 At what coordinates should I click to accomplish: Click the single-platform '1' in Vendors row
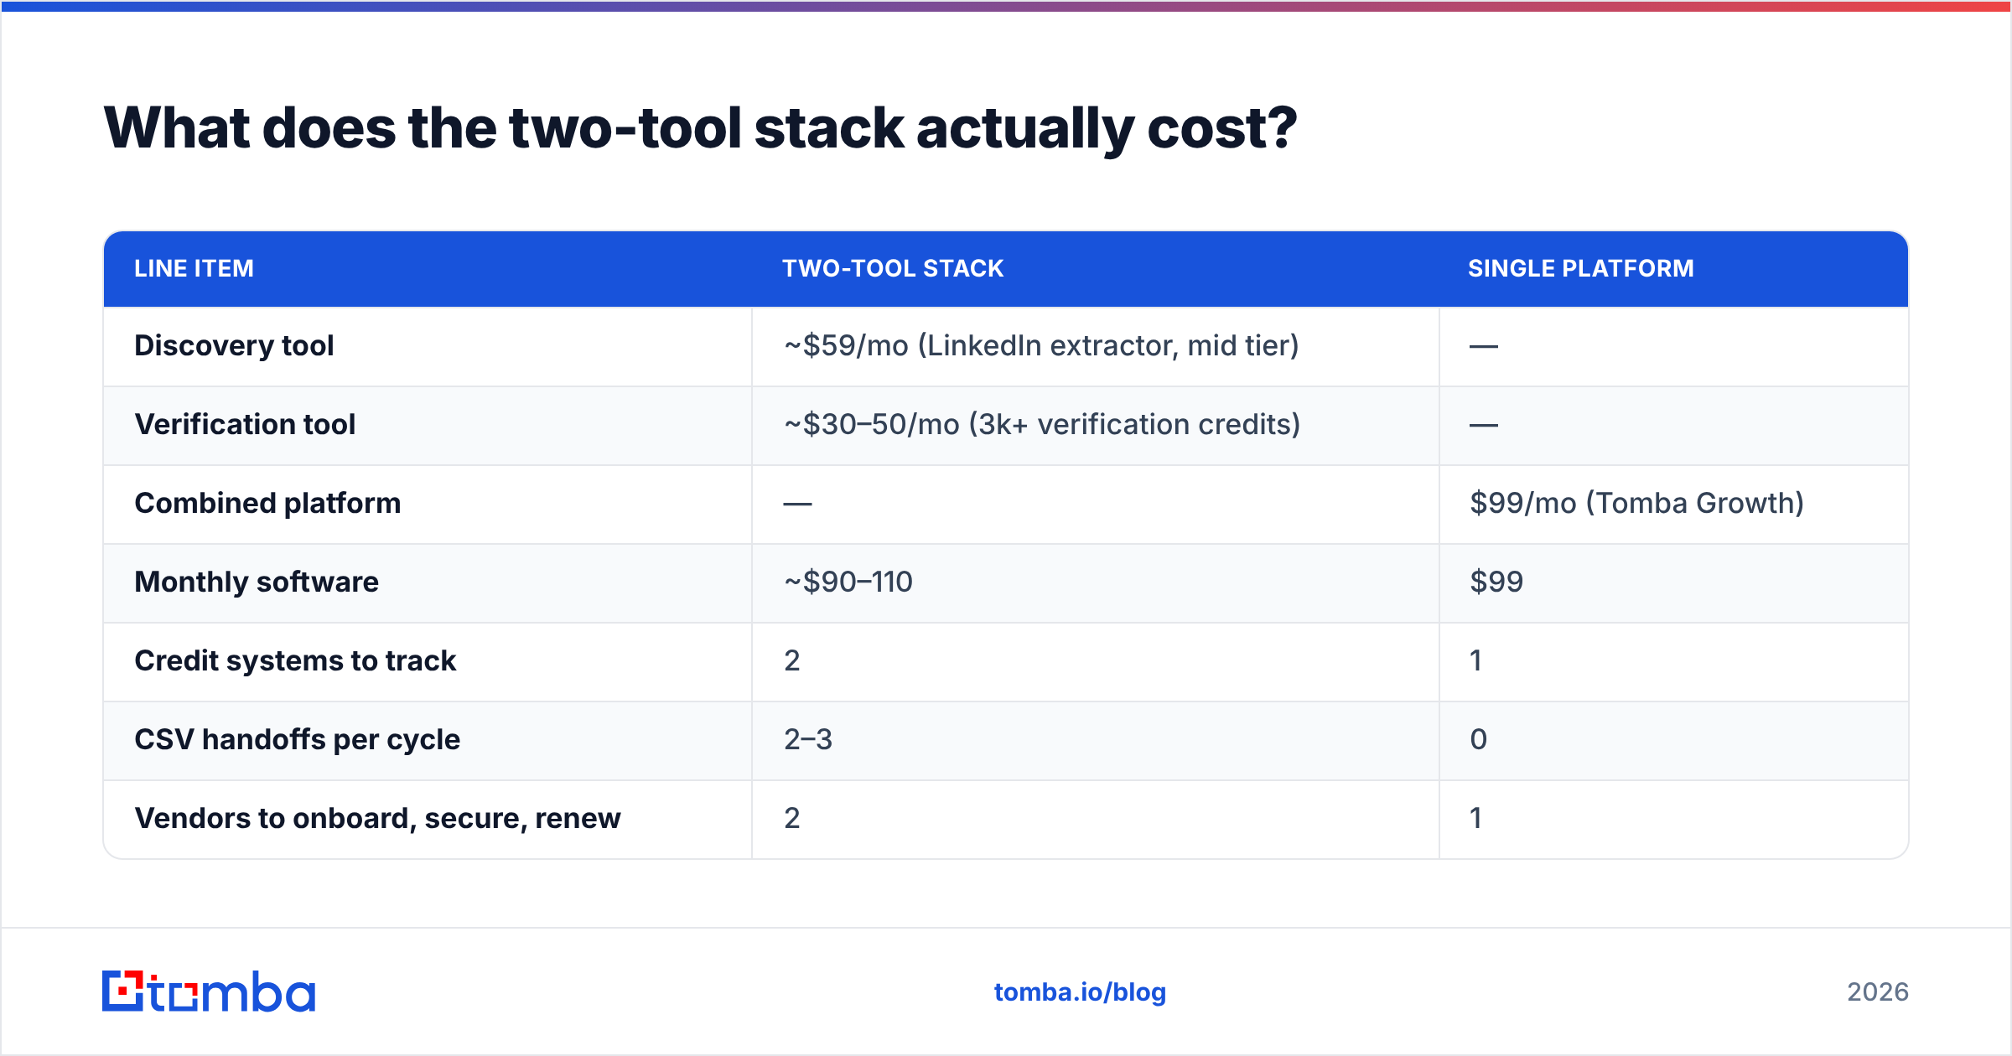click(1476, 819)
